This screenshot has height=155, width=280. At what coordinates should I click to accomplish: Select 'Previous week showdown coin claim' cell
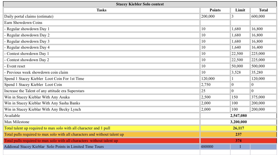tap(101, 72)
